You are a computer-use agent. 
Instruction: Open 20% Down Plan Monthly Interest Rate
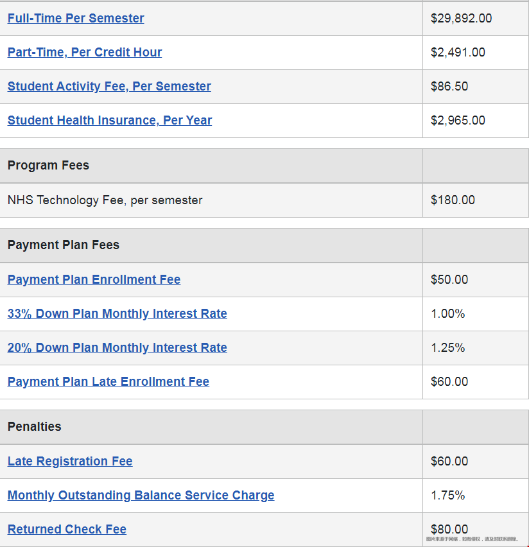coord(117,348)
